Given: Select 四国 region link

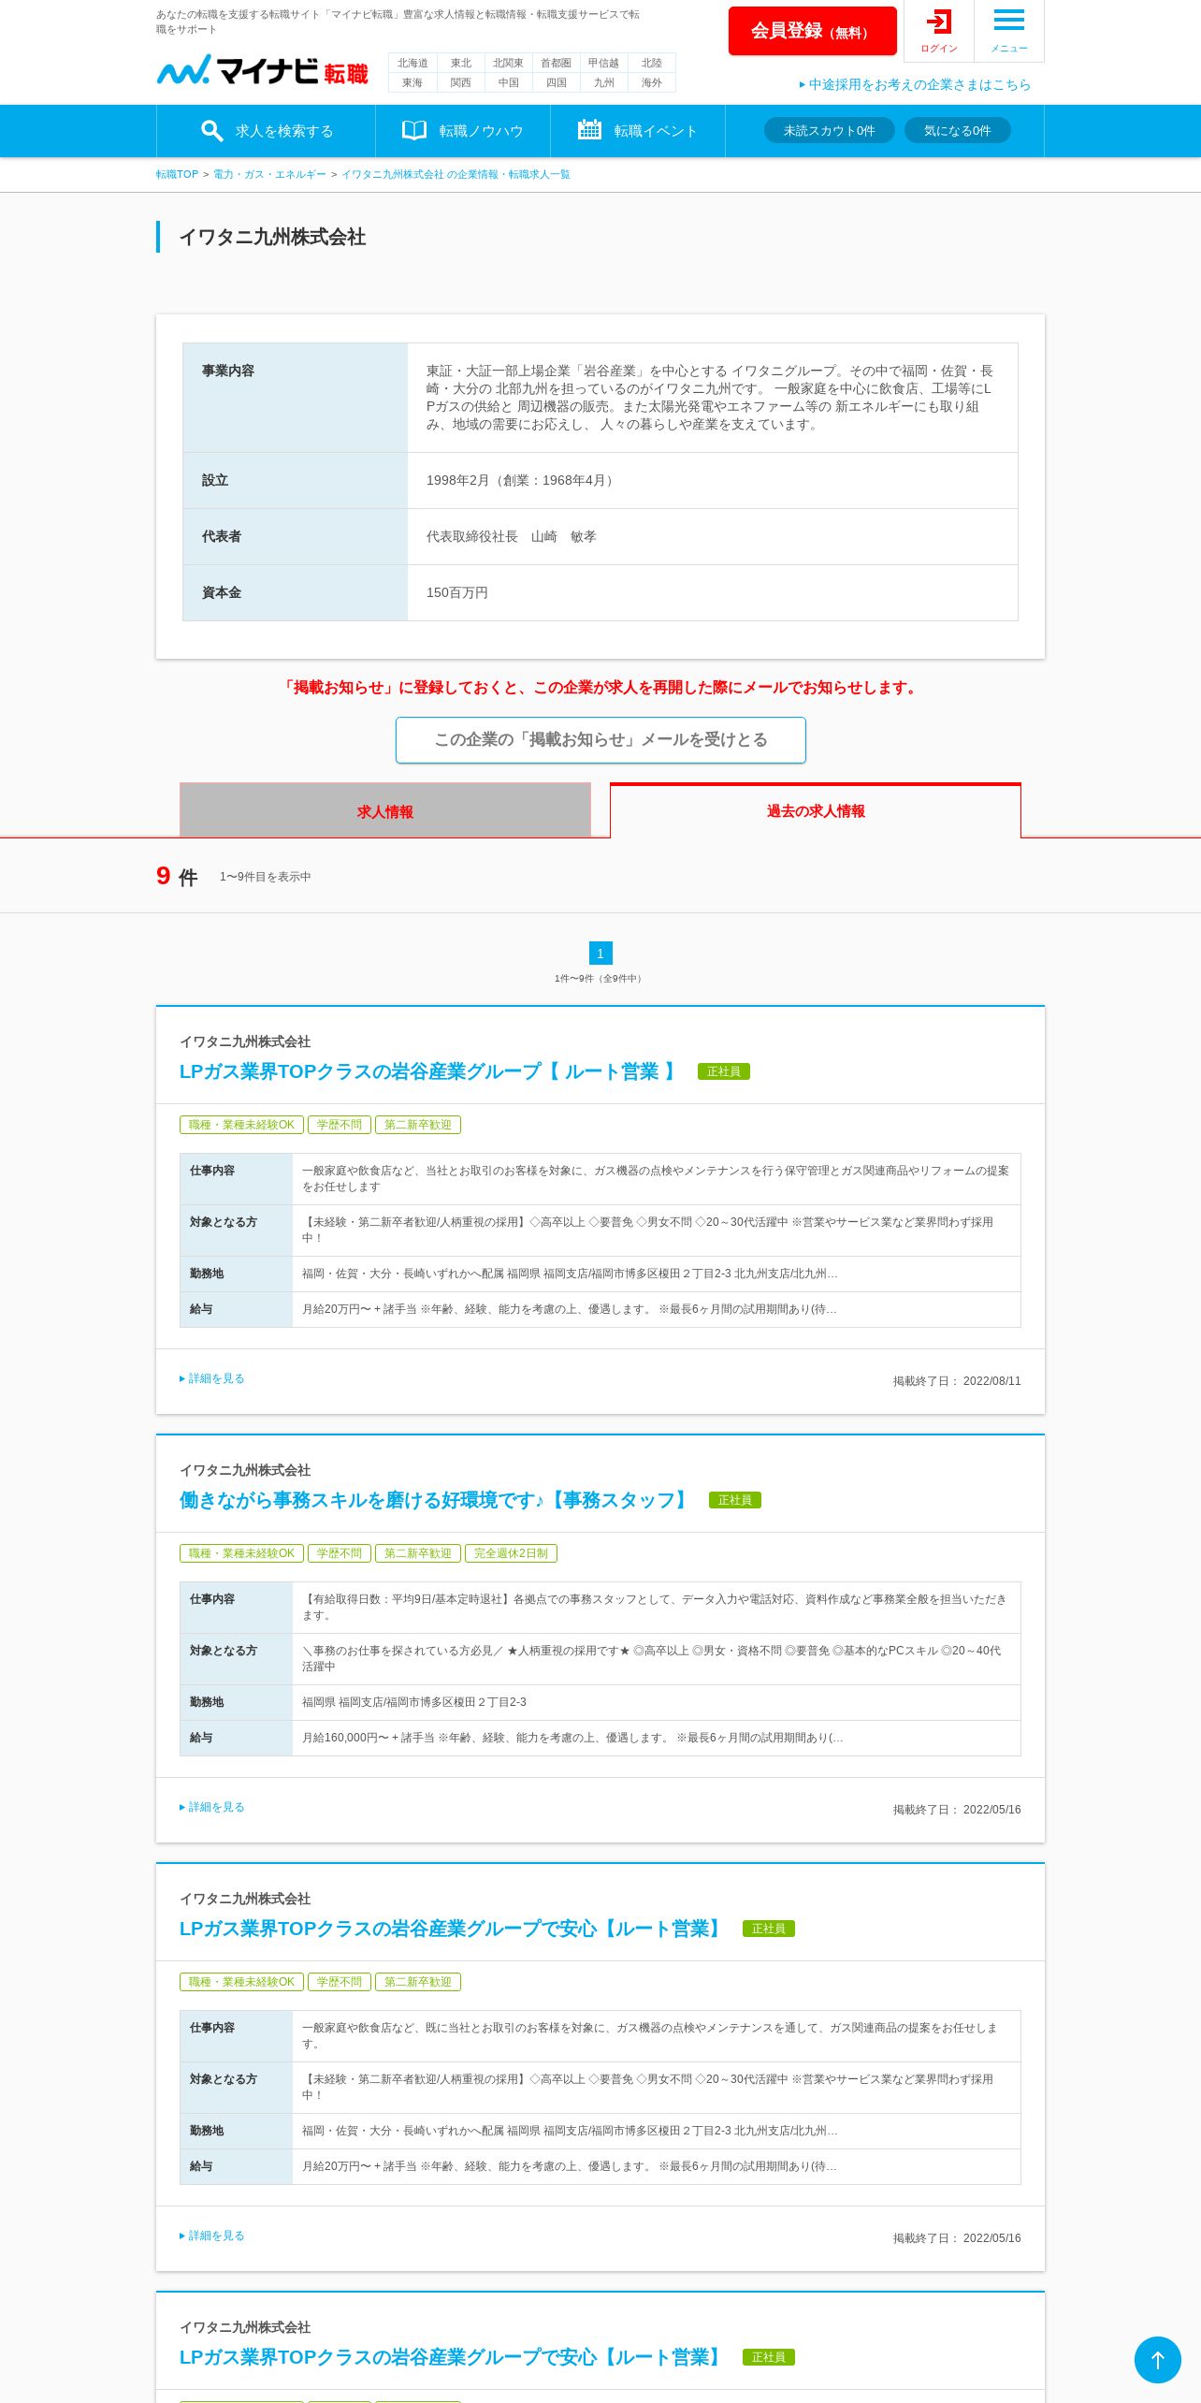Looking at the screenshot, I should point(556,83).
